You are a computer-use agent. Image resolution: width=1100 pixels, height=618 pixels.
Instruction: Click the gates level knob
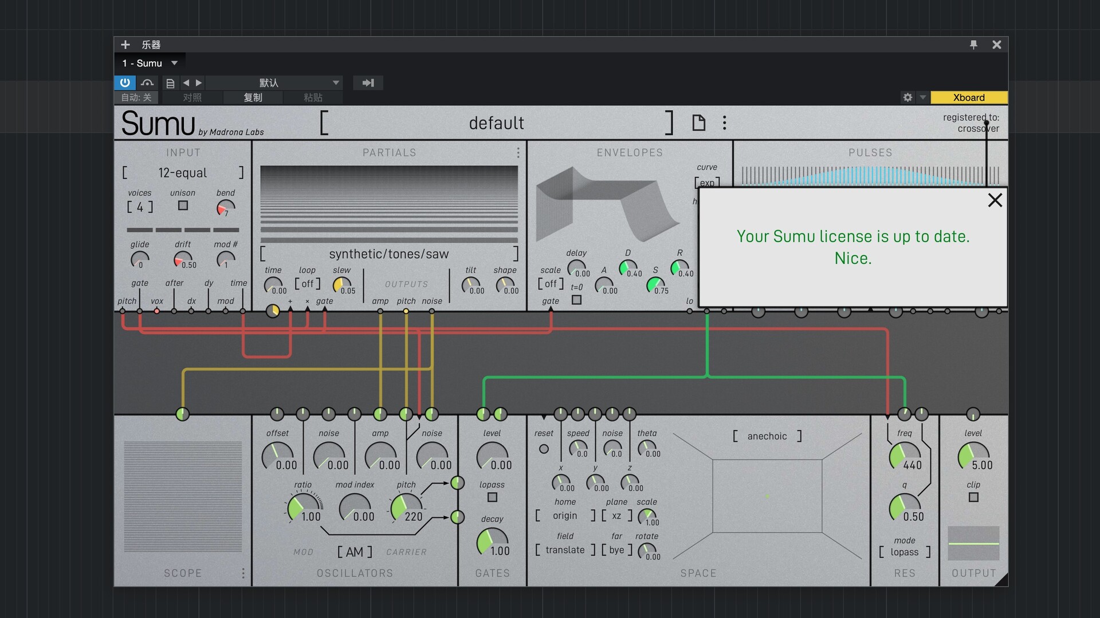coord(492,455)
